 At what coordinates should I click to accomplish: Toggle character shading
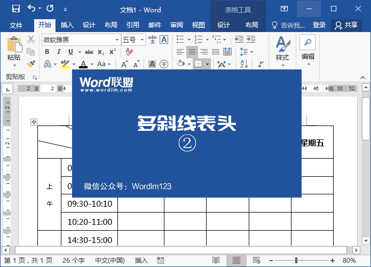152,64
